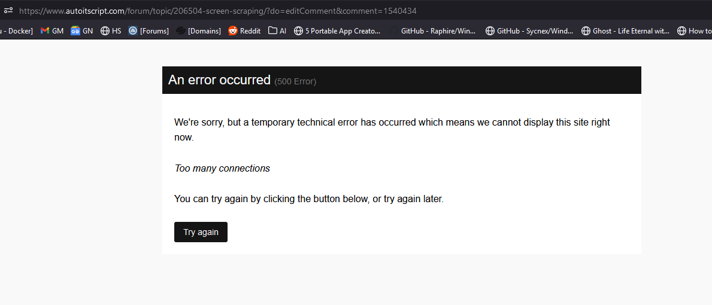712x305 pixels.
Task: Click the globe icon of the Ghost bookmark
Action: tap(586, 31)
